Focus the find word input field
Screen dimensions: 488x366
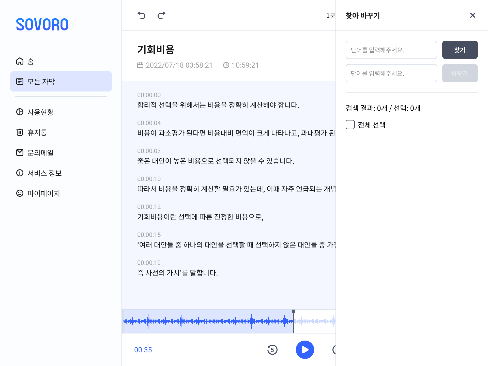point(391,50)
